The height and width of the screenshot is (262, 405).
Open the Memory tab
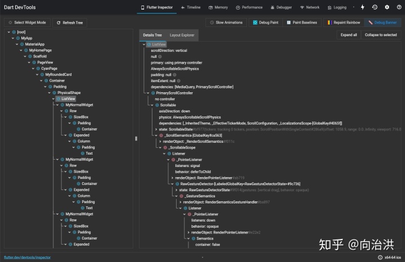tap(218, 7)
